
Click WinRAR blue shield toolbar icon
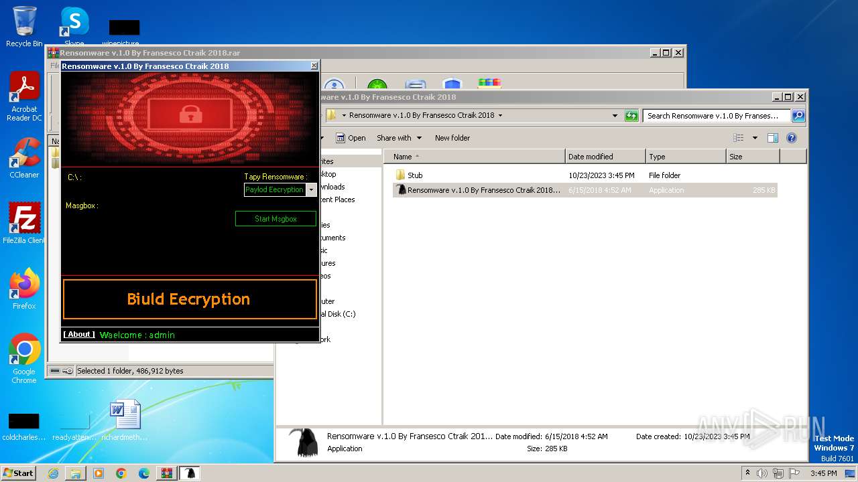pyautogui.click(x=452, y=84)
